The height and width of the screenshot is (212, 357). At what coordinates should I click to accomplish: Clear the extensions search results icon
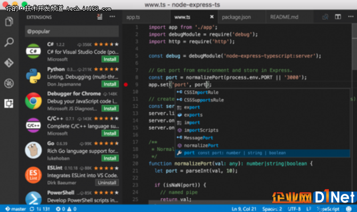(100, 17)
